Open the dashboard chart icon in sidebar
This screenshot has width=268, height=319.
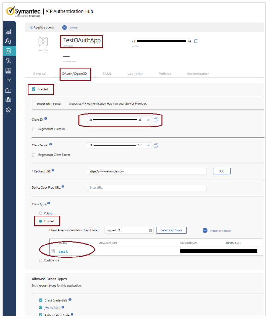tap(8, 31)
